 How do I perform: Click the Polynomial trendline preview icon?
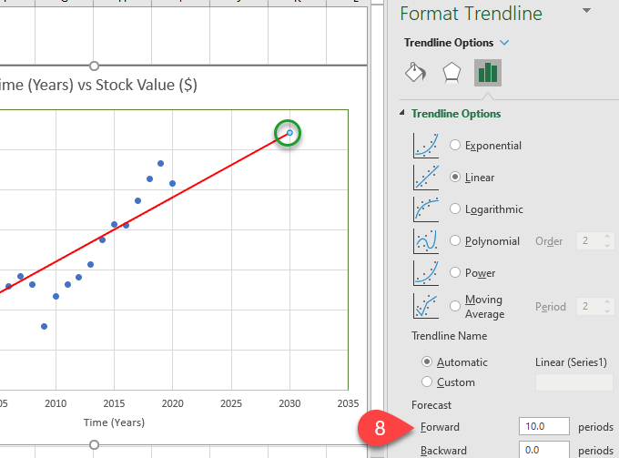425,240
